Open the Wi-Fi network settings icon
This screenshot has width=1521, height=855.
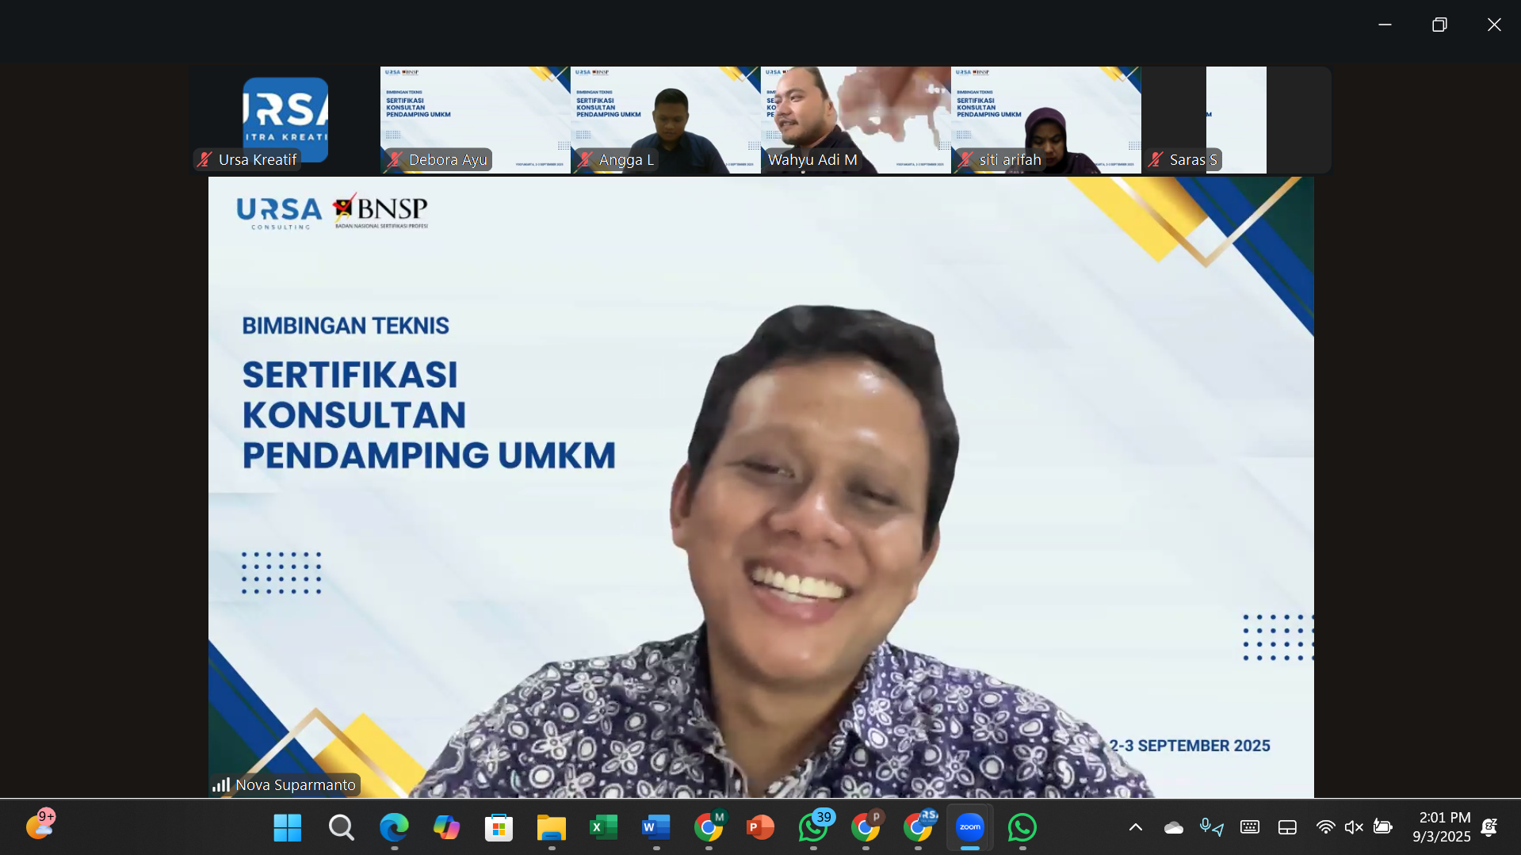pyautogui.click(x=1324, y=827)
